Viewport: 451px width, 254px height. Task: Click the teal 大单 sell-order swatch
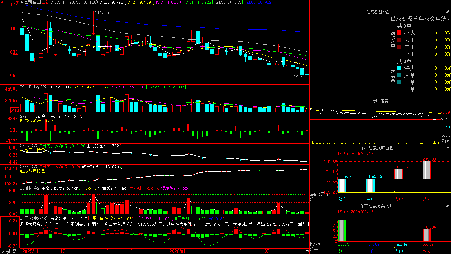click(399, 75)
